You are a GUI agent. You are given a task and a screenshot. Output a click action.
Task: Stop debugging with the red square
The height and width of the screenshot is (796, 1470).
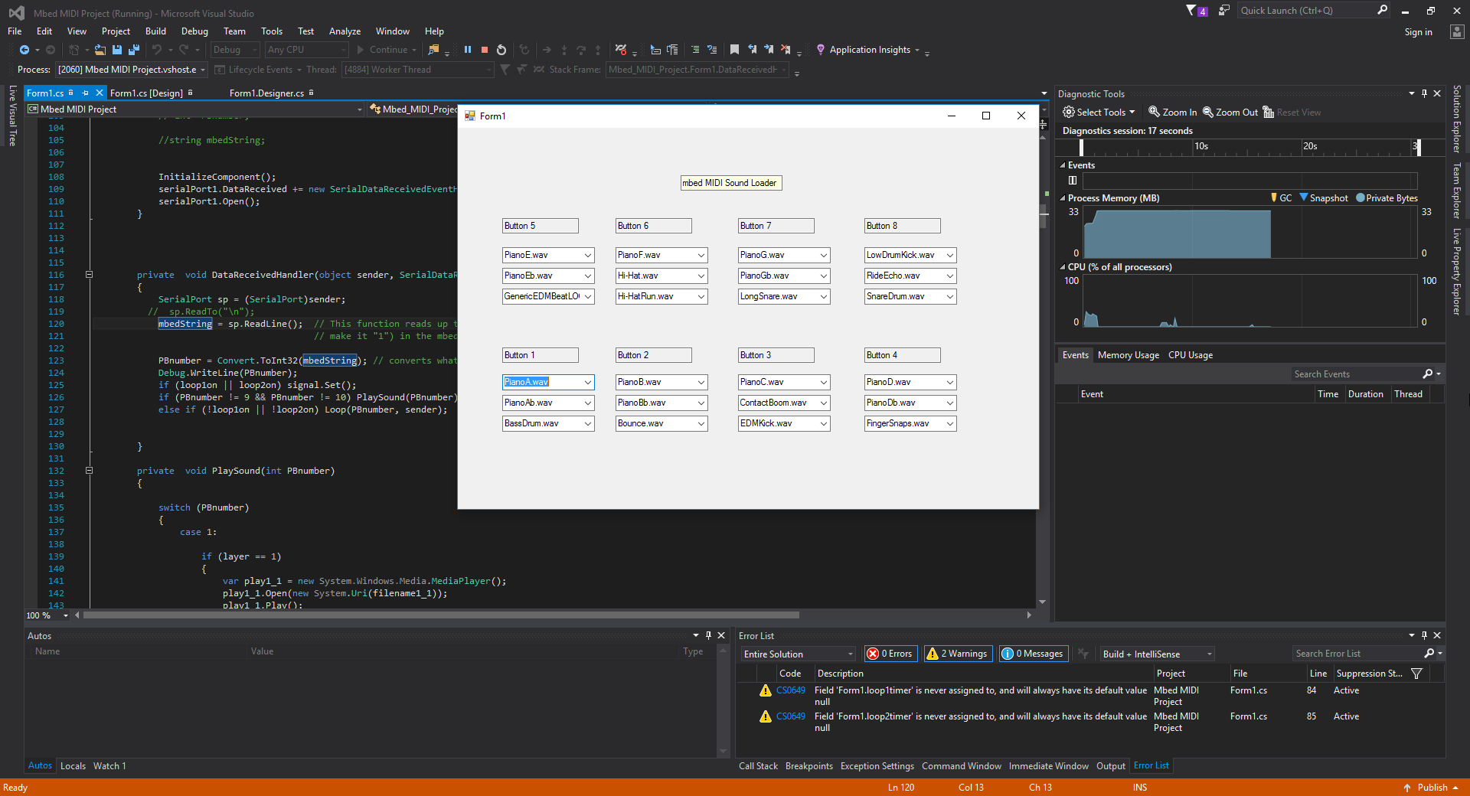[485, 50]
